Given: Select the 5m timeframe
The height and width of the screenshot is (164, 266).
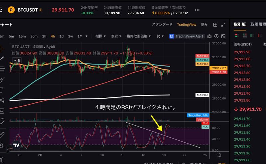Looking at the screenshot, I should [x=11, y=36].
